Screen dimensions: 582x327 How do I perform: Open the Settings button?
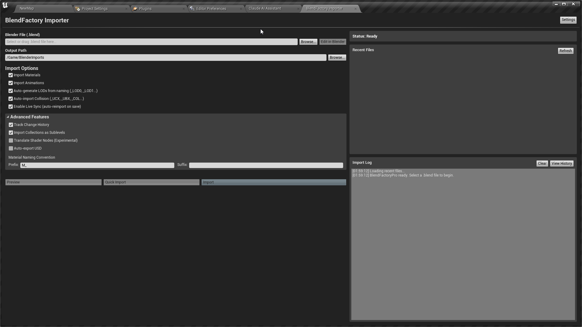pyautogui.click(x=568, y=20)
